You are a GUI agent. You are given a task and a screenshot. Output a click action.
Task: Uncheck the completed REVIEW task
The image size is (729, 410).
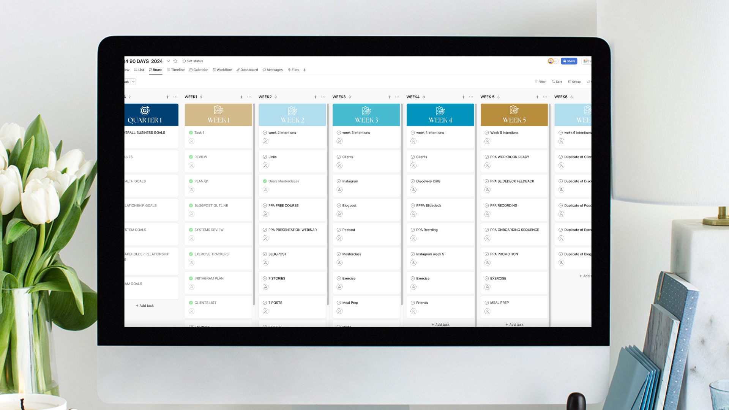[x=191, y=157]
